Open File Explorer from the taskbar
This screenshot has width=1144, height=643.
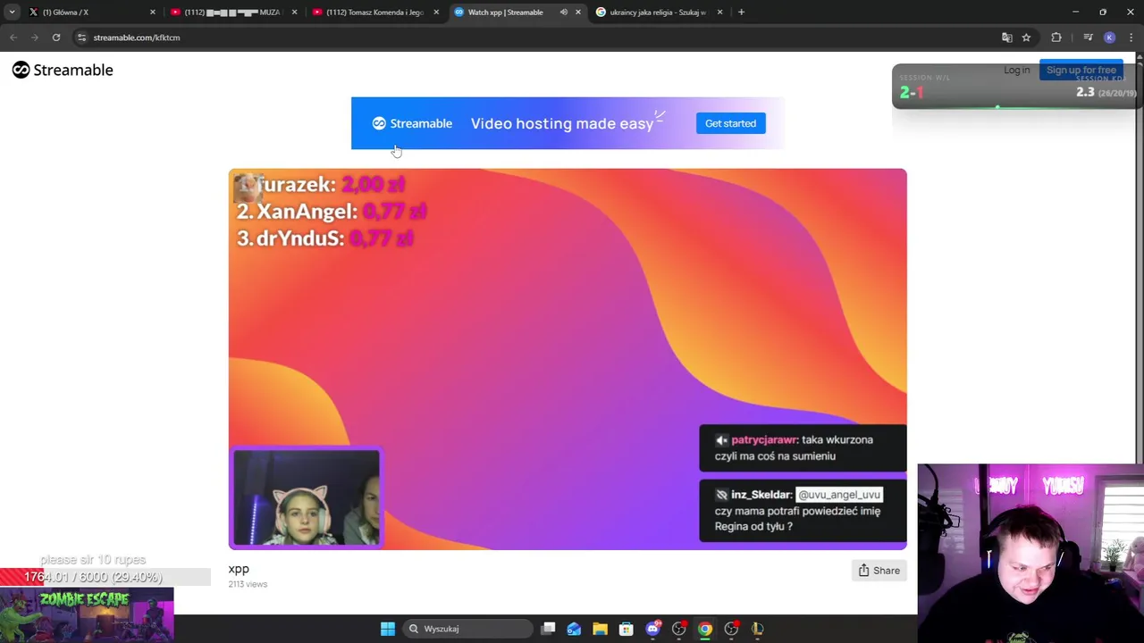point(600,629)
